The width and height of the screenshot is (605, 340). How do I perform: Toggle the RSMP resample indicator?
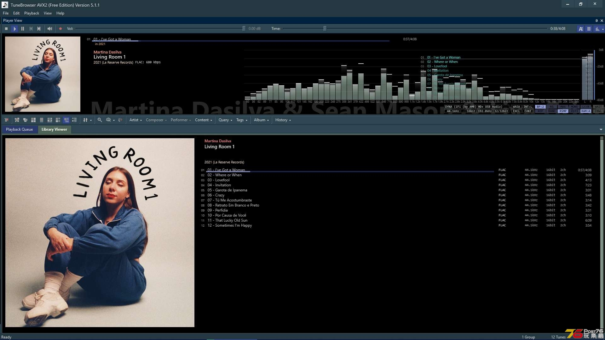pyautogui.click(x=563, y=111)
